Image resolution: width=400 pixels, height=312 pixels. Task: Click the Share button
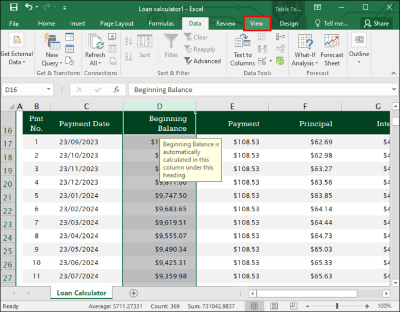pos(376,23)
